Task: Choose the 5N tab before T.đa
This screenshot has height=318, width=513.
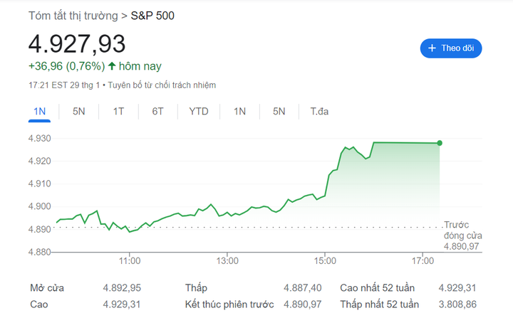Action: [x=279, y=112]
